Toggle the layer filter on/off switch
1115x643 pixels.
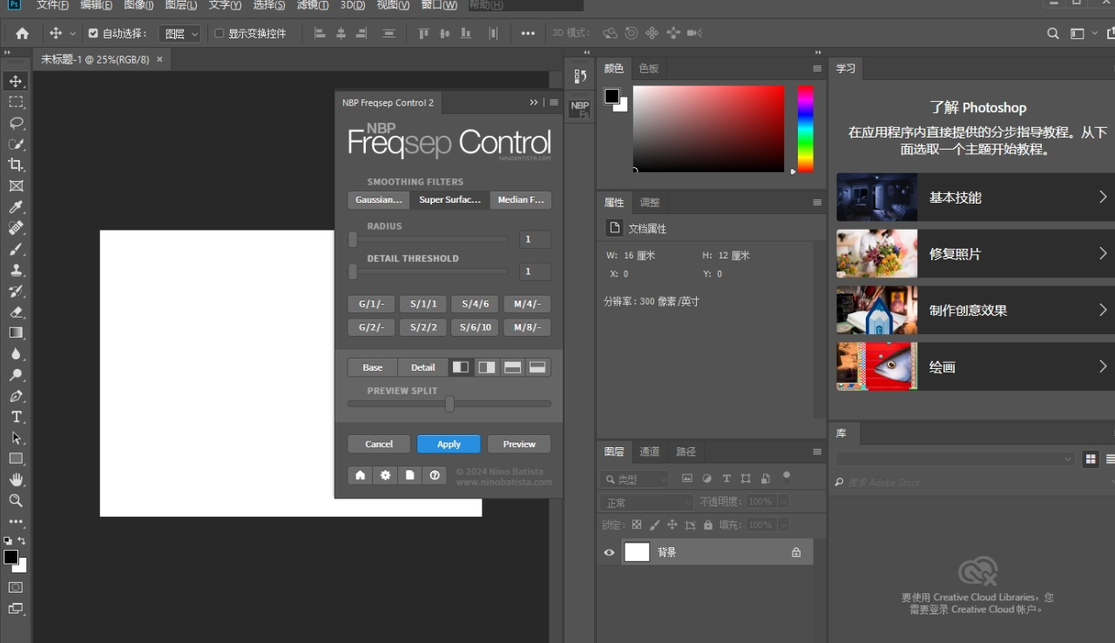(787, 477)
